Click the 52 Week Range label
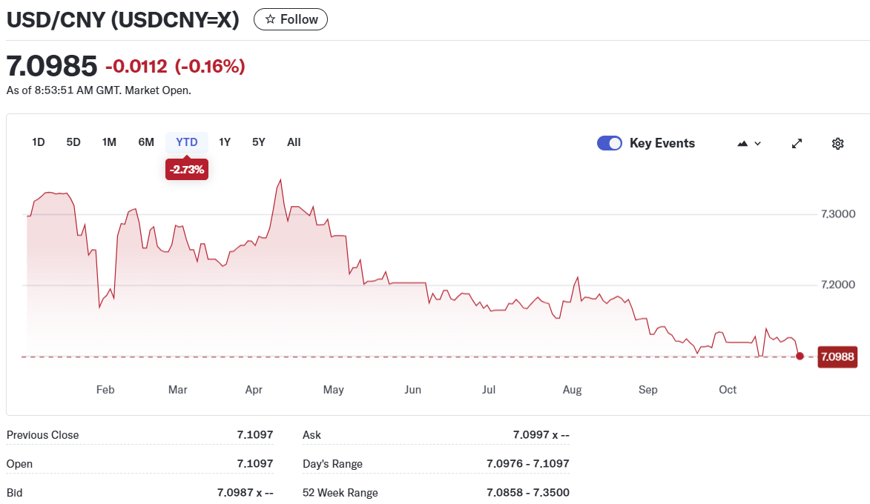 340,493
